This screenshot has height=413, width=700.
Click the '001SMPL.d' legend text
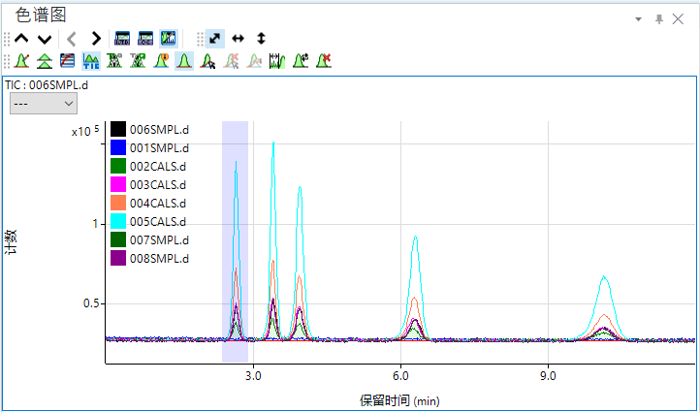click(159, 147)
